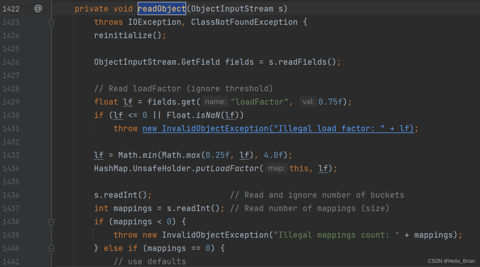
Task: Click the 'int mappings' declaration on line 1437
Action: pyautogui.click(x=123, y=208)
